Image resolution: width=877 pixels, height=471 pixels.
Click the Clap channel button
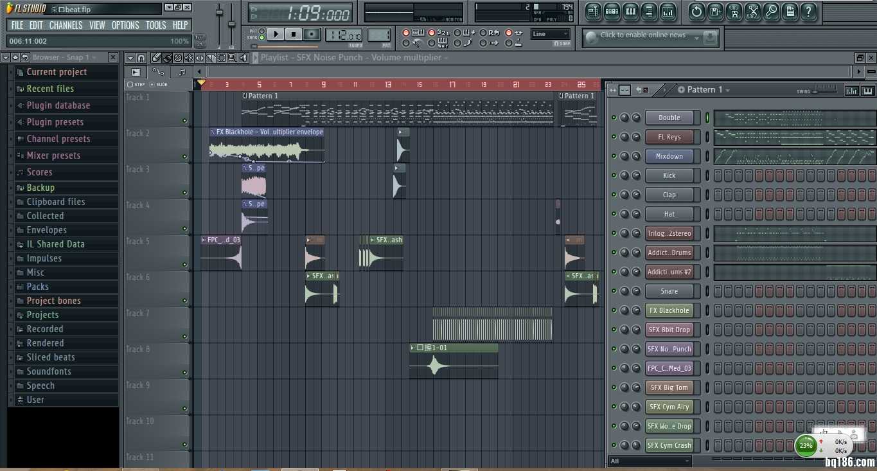pos(669,195)
